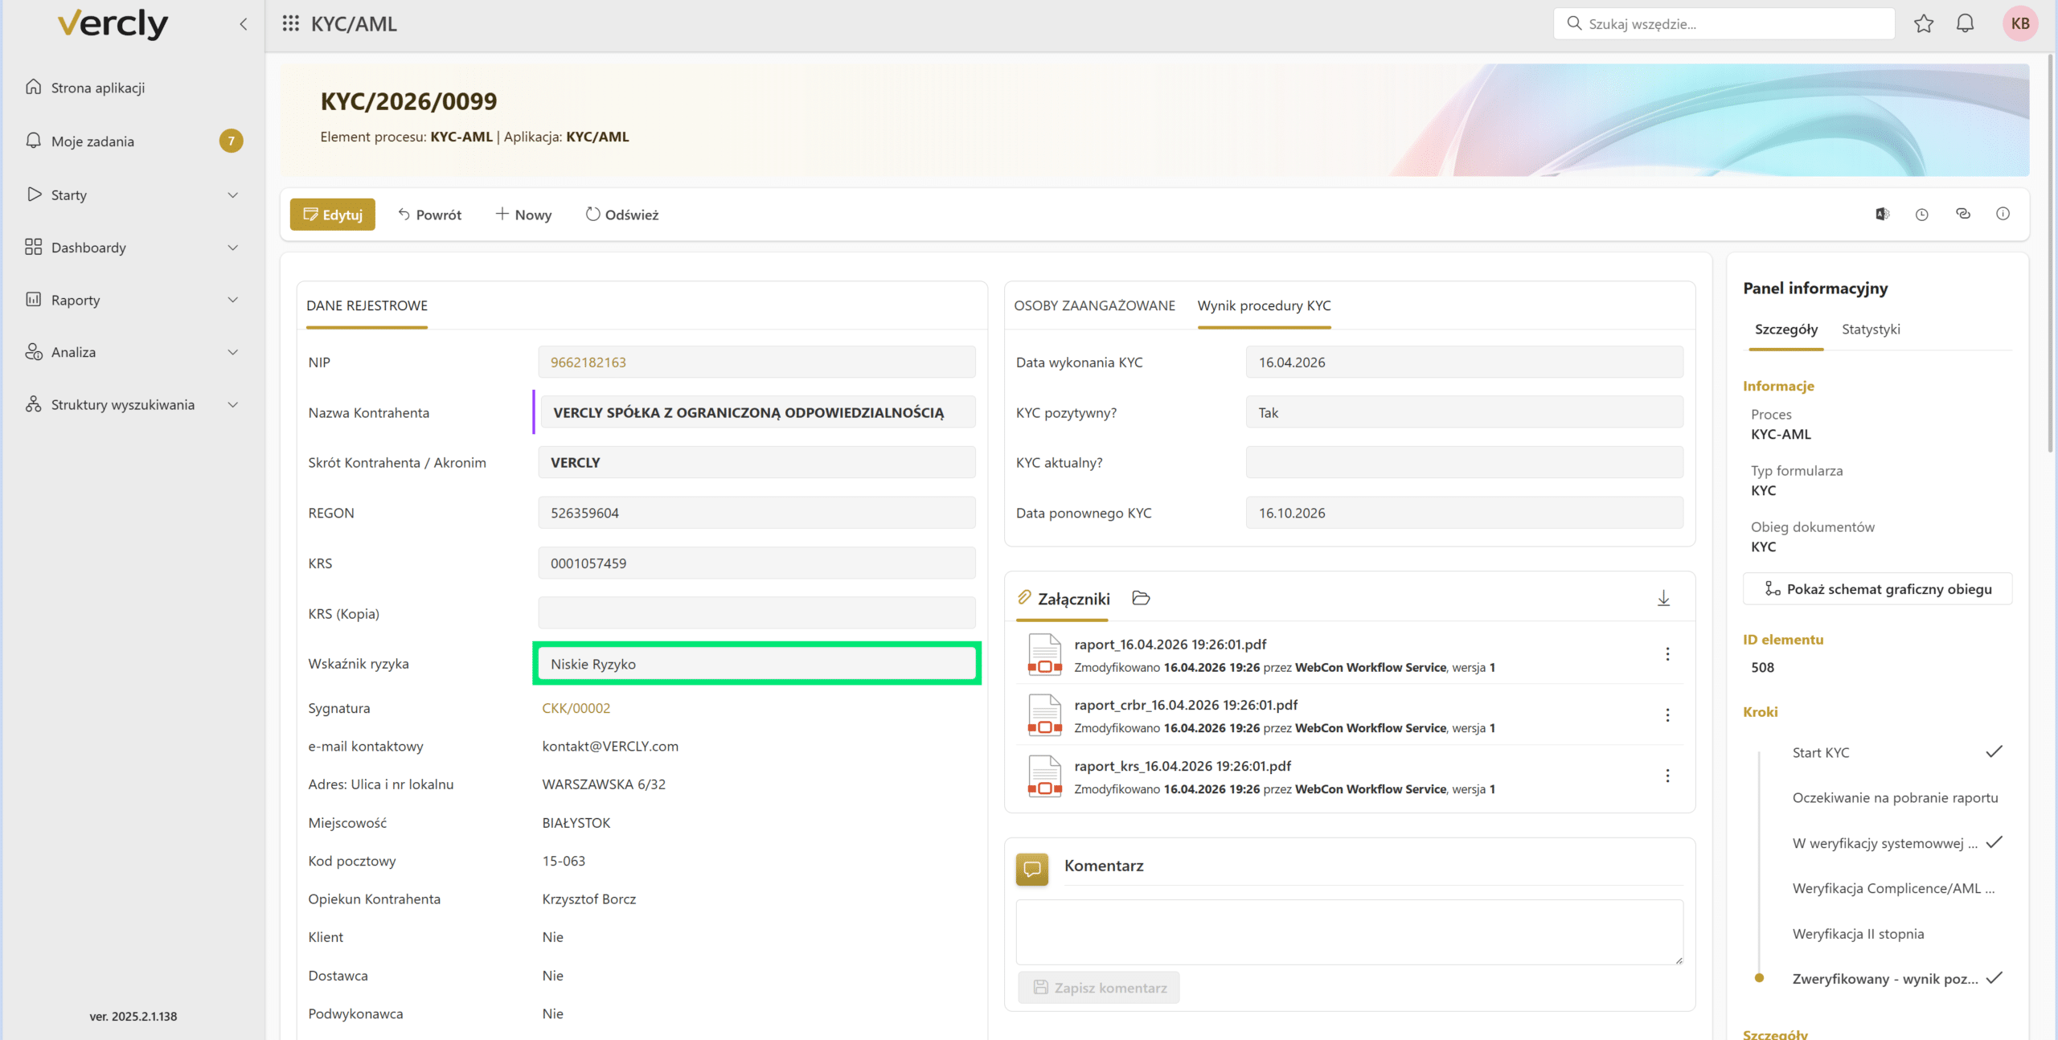Open the Szczegóły tab in Panel informacyjny

click(x=1785, y=330)
